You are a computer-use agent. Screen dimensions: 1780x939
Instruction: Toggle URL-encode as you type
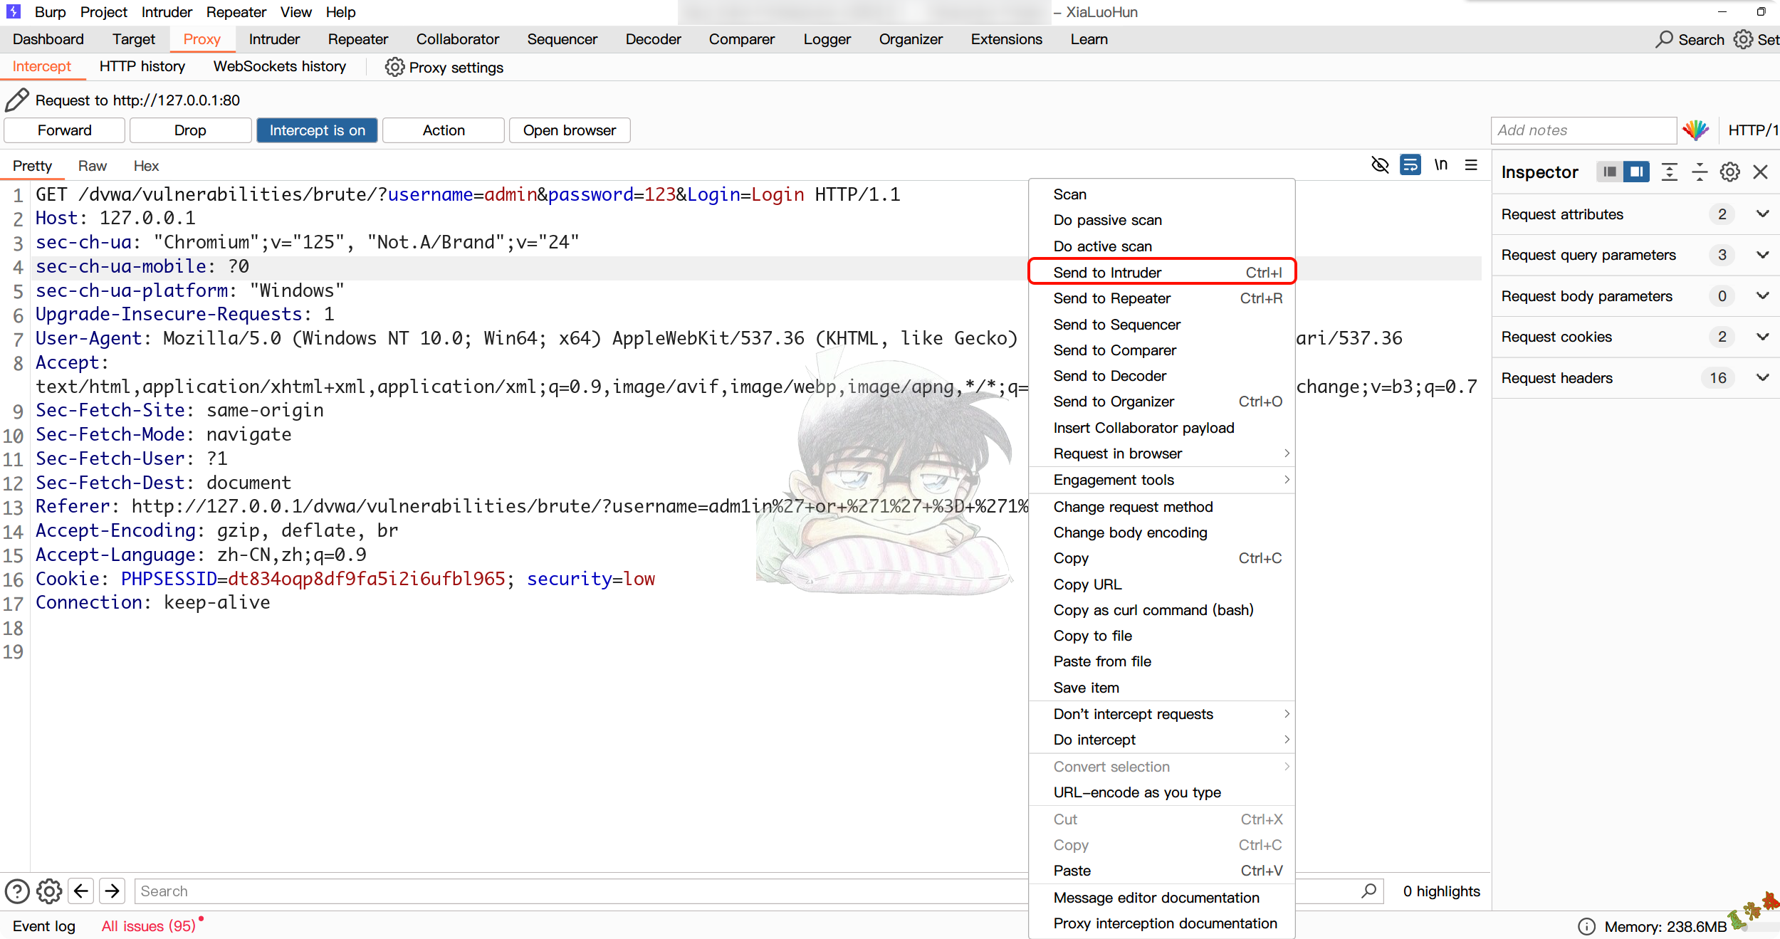click(1161, 792)
